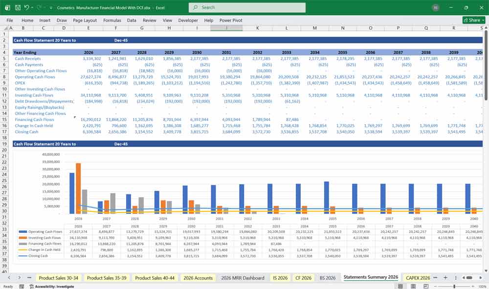Switch to Page Layout view

point(413,285)
